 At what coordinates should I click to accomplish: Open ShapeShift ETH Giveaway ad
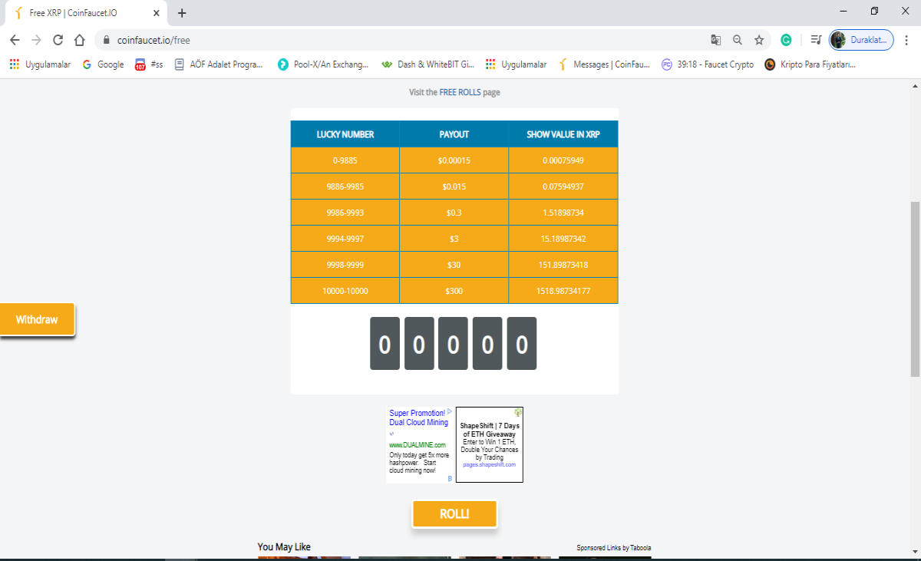(490, 444)
